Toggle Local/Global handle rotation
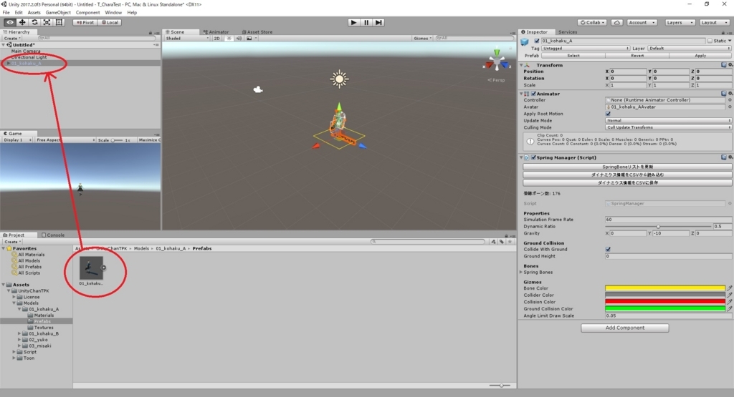 coord(110,22)
